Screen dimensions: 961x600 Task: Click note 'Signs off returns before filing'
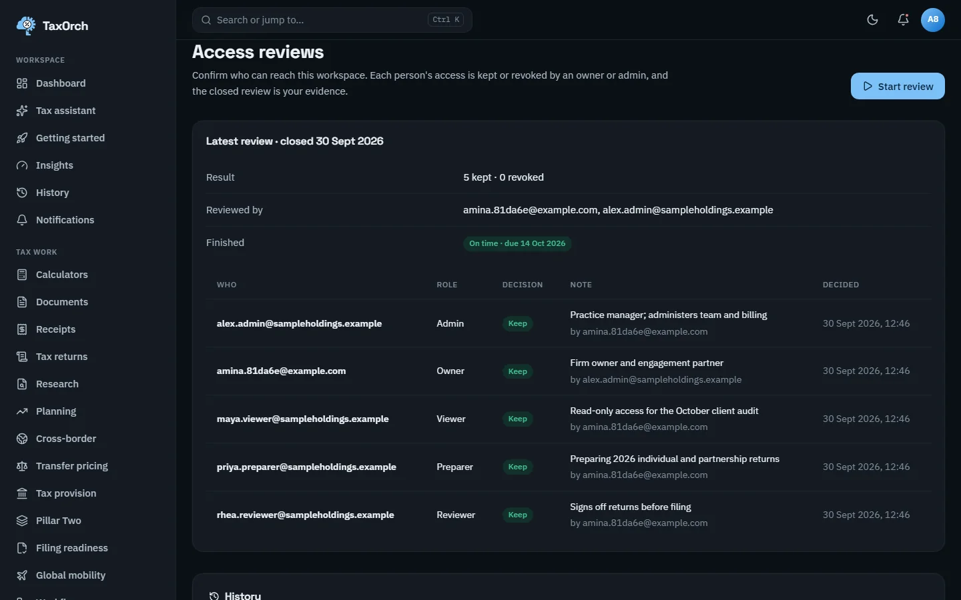click(631, 507)
